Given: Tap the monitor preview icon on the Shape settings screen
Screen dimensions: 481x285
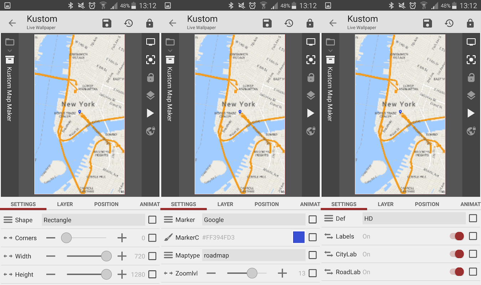Looking at the screenshot, I should (x=150, y=42).
